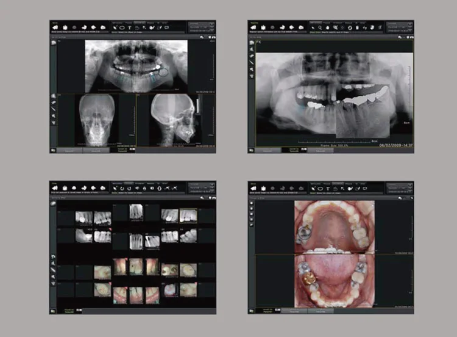Click the rotate clockwise icon in the bottom-left window
The width and height of the screenshot is (457, 337).
pos(129,189)
